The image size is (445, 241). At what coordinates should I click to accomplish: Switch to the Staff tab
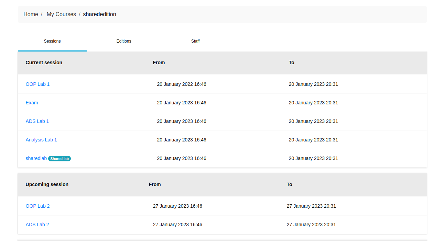point(195,41)
